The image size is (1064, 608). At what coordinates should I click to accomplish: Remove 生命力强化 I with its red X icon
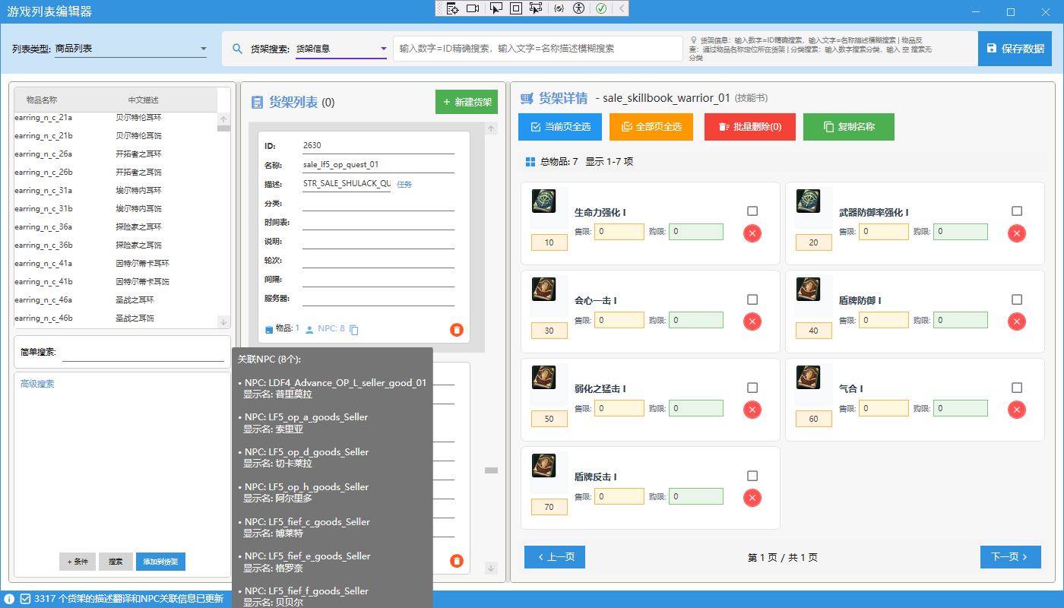coord(752,233)
